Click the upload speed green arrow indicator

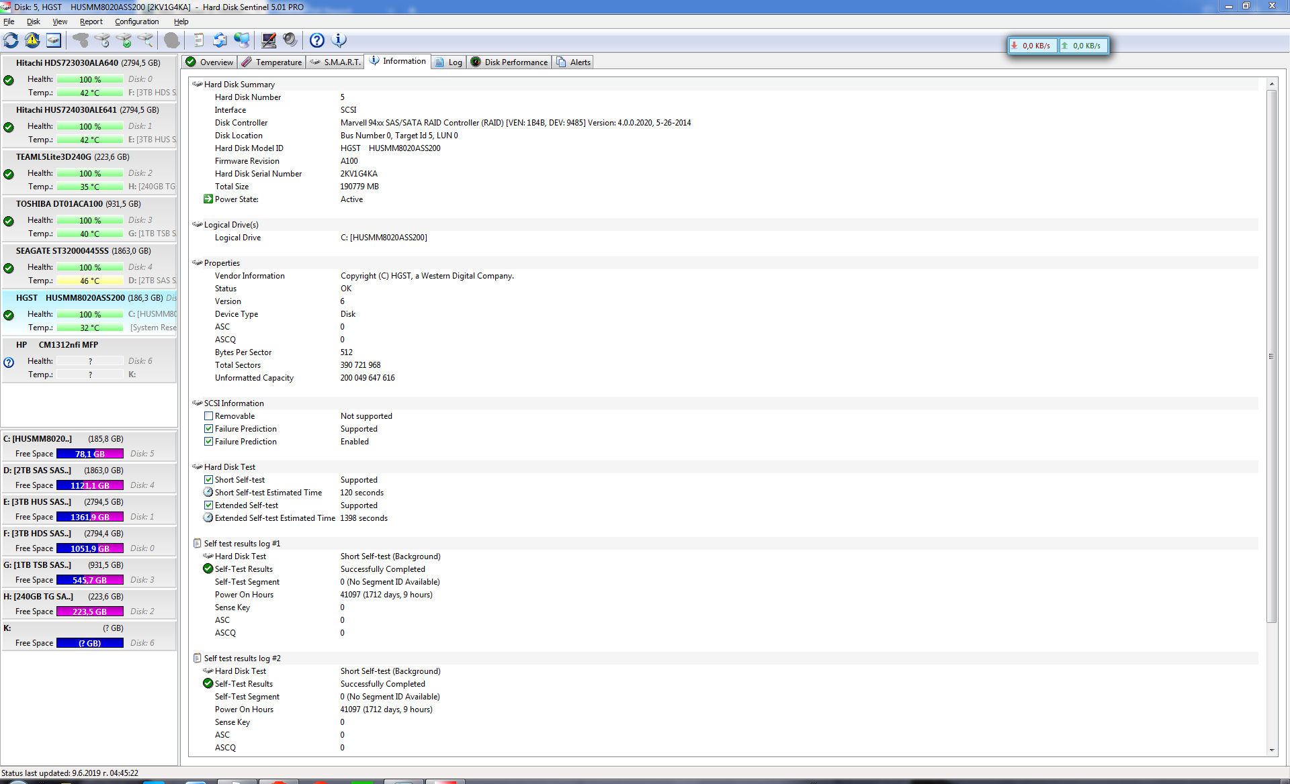(1065, 46)
